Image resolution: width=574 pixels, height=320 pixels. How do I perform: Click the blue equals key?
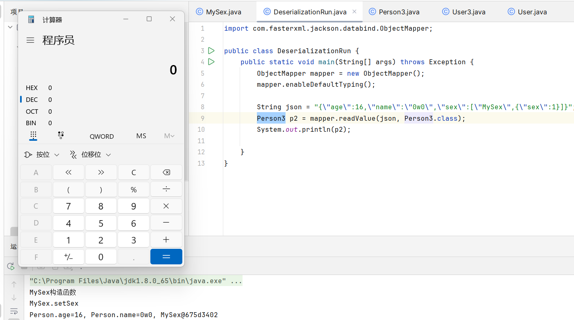point(166,257)
